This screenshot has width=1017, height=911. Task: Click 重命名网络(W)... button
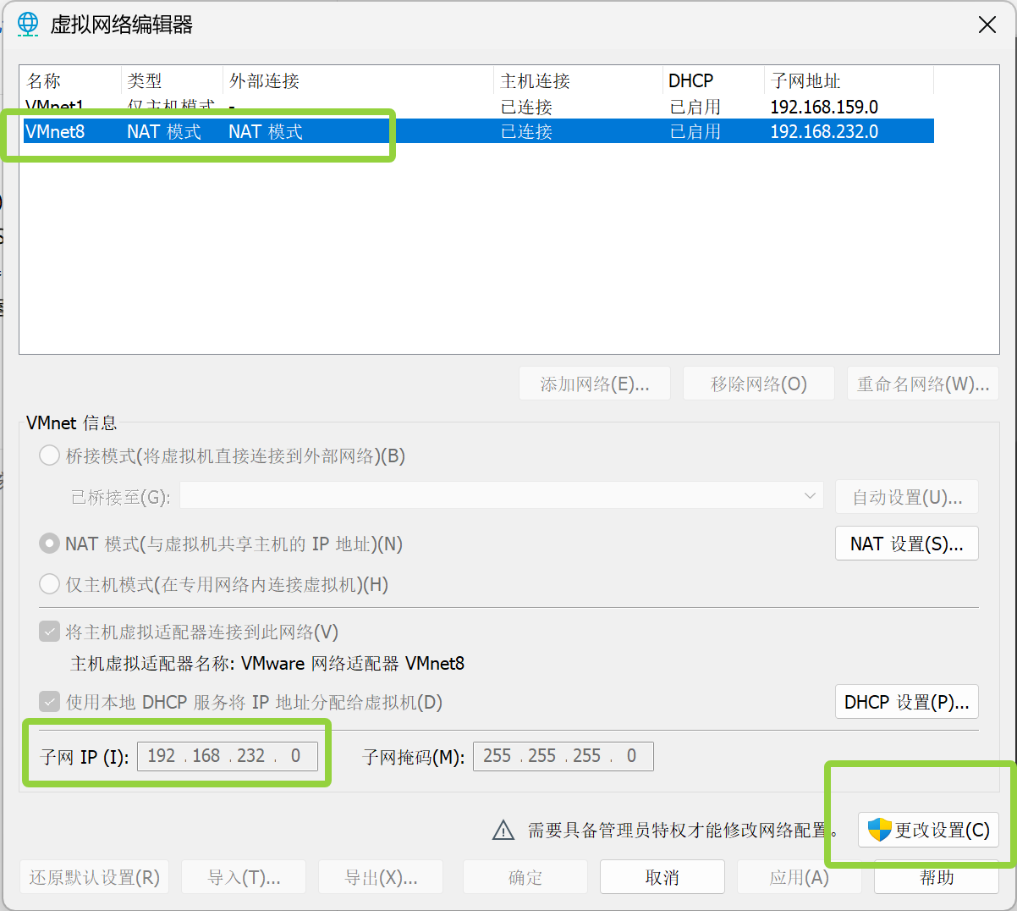tap(923, 384)
